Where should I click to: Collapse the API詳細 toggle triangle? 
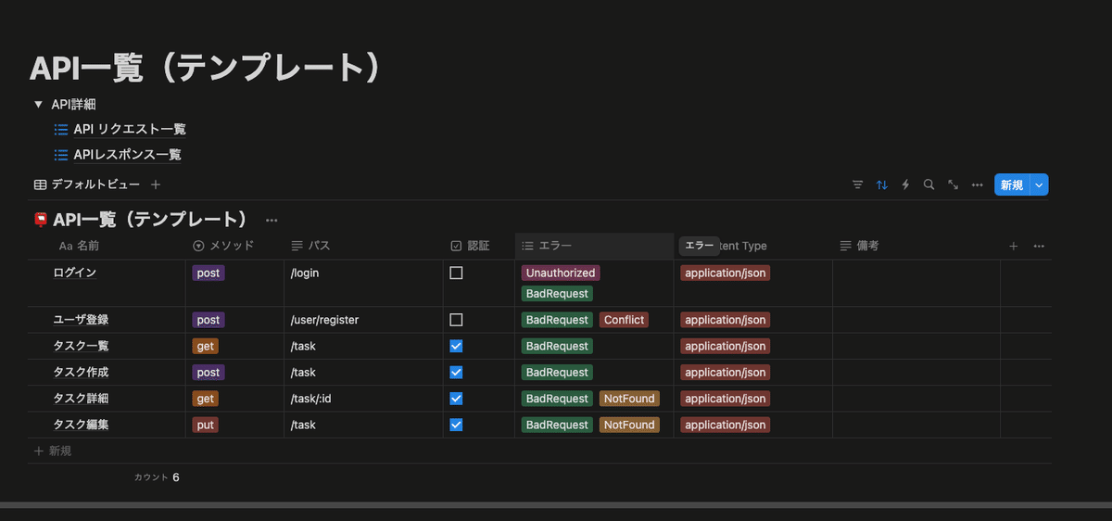(38, 104)
